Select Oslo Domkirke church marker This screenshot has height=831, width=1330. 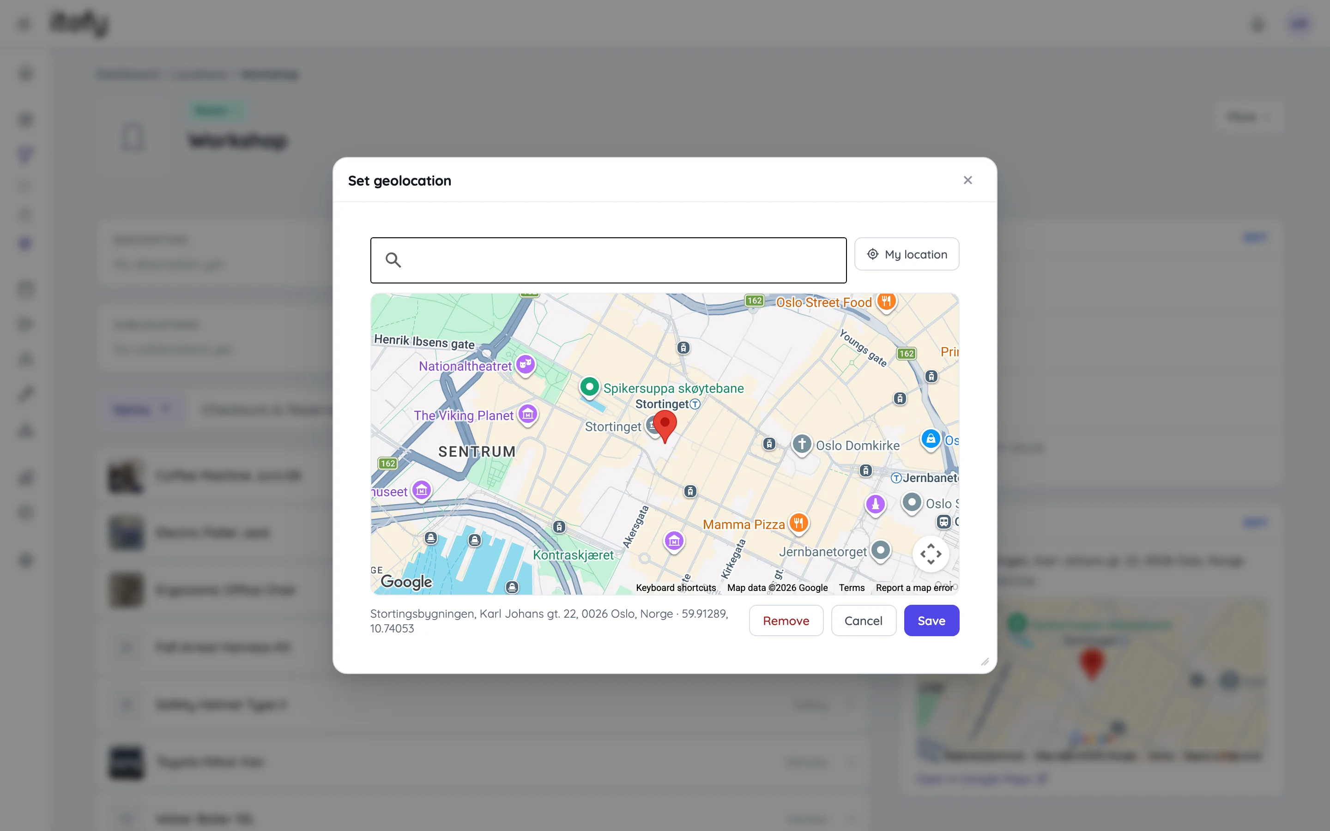coord(802,445)
